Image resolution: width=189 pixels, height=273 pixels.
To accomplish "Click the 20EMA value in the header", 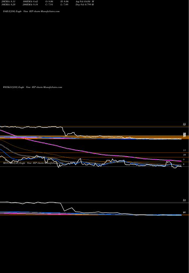I will pyautogui.click(x=8, y=2).
